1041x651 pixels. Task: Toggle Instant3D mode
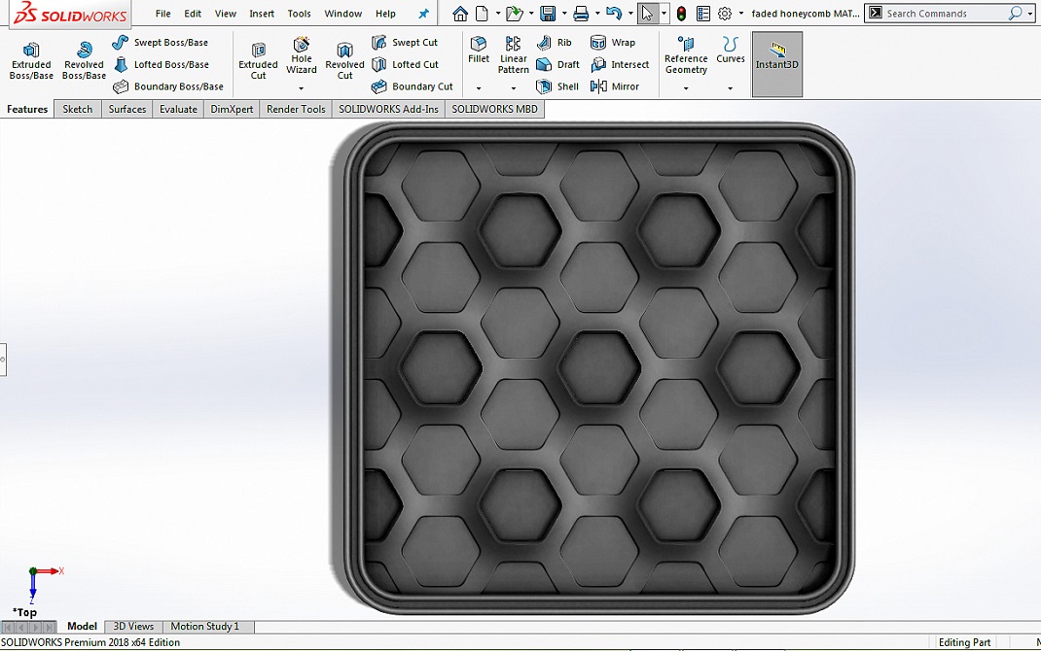[776, 64]
